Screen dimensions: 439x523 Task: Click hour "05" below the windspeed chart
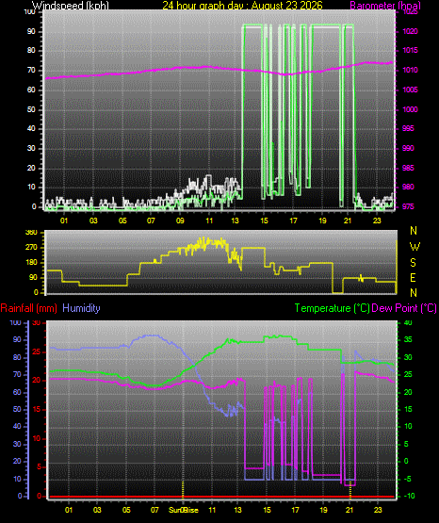[122, 221]
